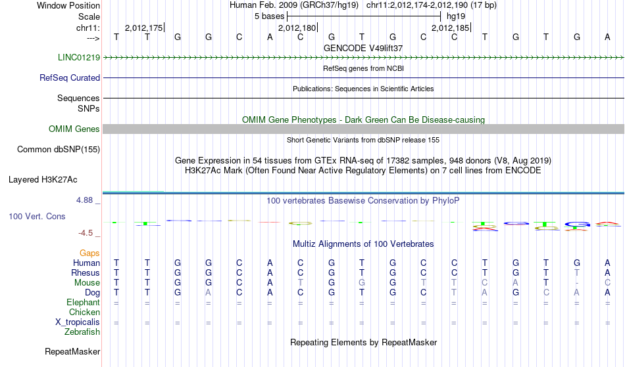Click the gray OMIM Genes item bar
This screenshot has width=625, height=367.
[x=363, y=129]
